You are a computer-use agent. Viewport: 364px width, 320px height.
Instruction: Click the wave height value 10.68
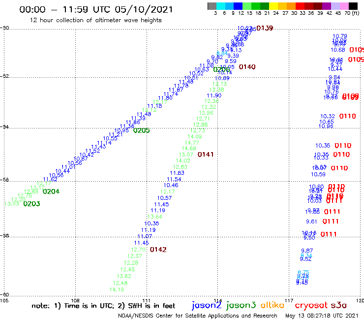click(338, 50)
